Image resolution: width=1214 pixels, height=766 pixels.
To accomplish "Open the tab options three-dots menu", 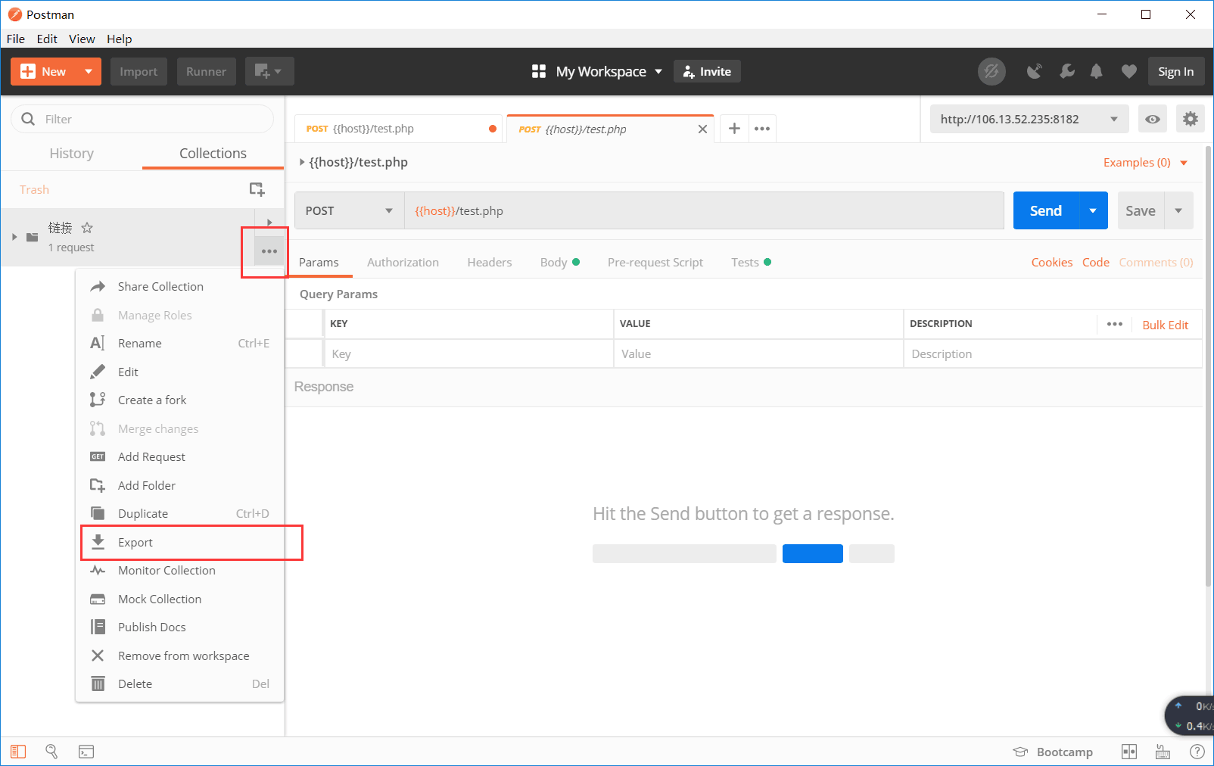I will pos(762,129).
